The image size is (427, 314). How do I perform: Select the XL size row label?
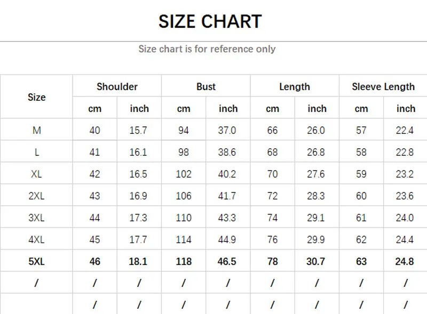tap(37, 174)
